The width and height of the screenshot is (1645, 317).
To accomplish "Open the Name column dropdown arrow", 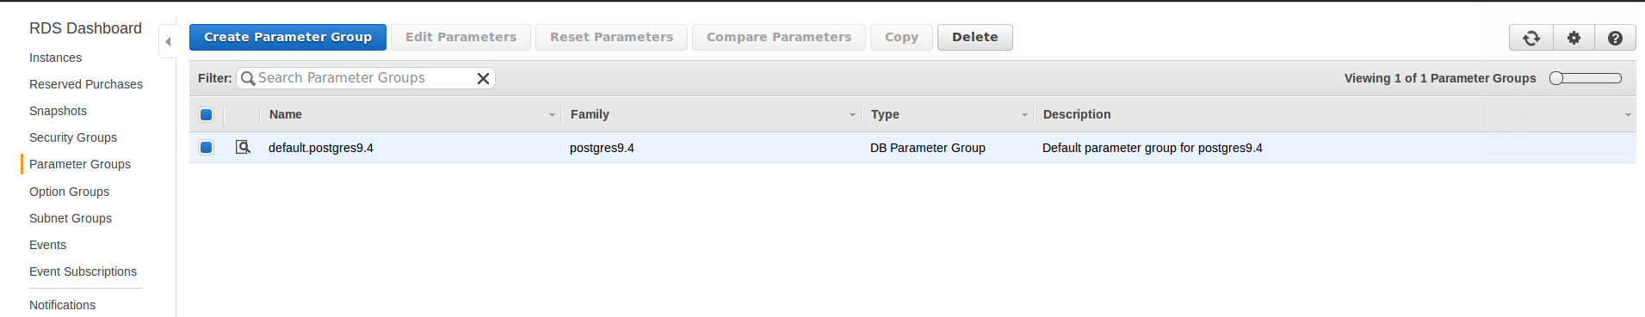I will (552, 115).
